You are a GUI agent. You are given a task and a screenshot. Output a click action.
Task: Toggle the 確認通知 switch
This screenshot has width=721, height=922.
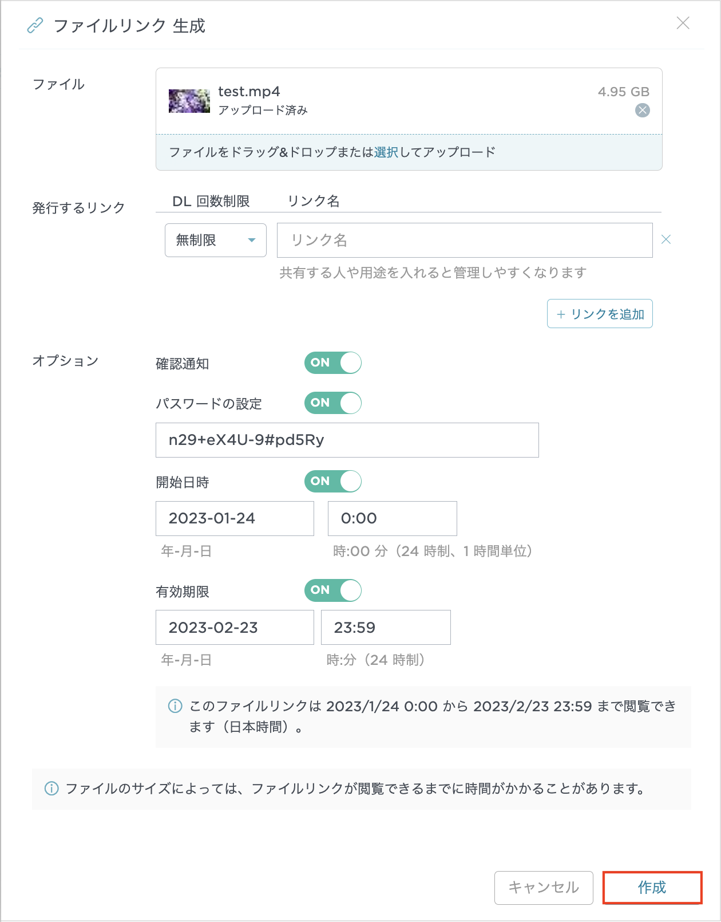[x=333, y=363]
